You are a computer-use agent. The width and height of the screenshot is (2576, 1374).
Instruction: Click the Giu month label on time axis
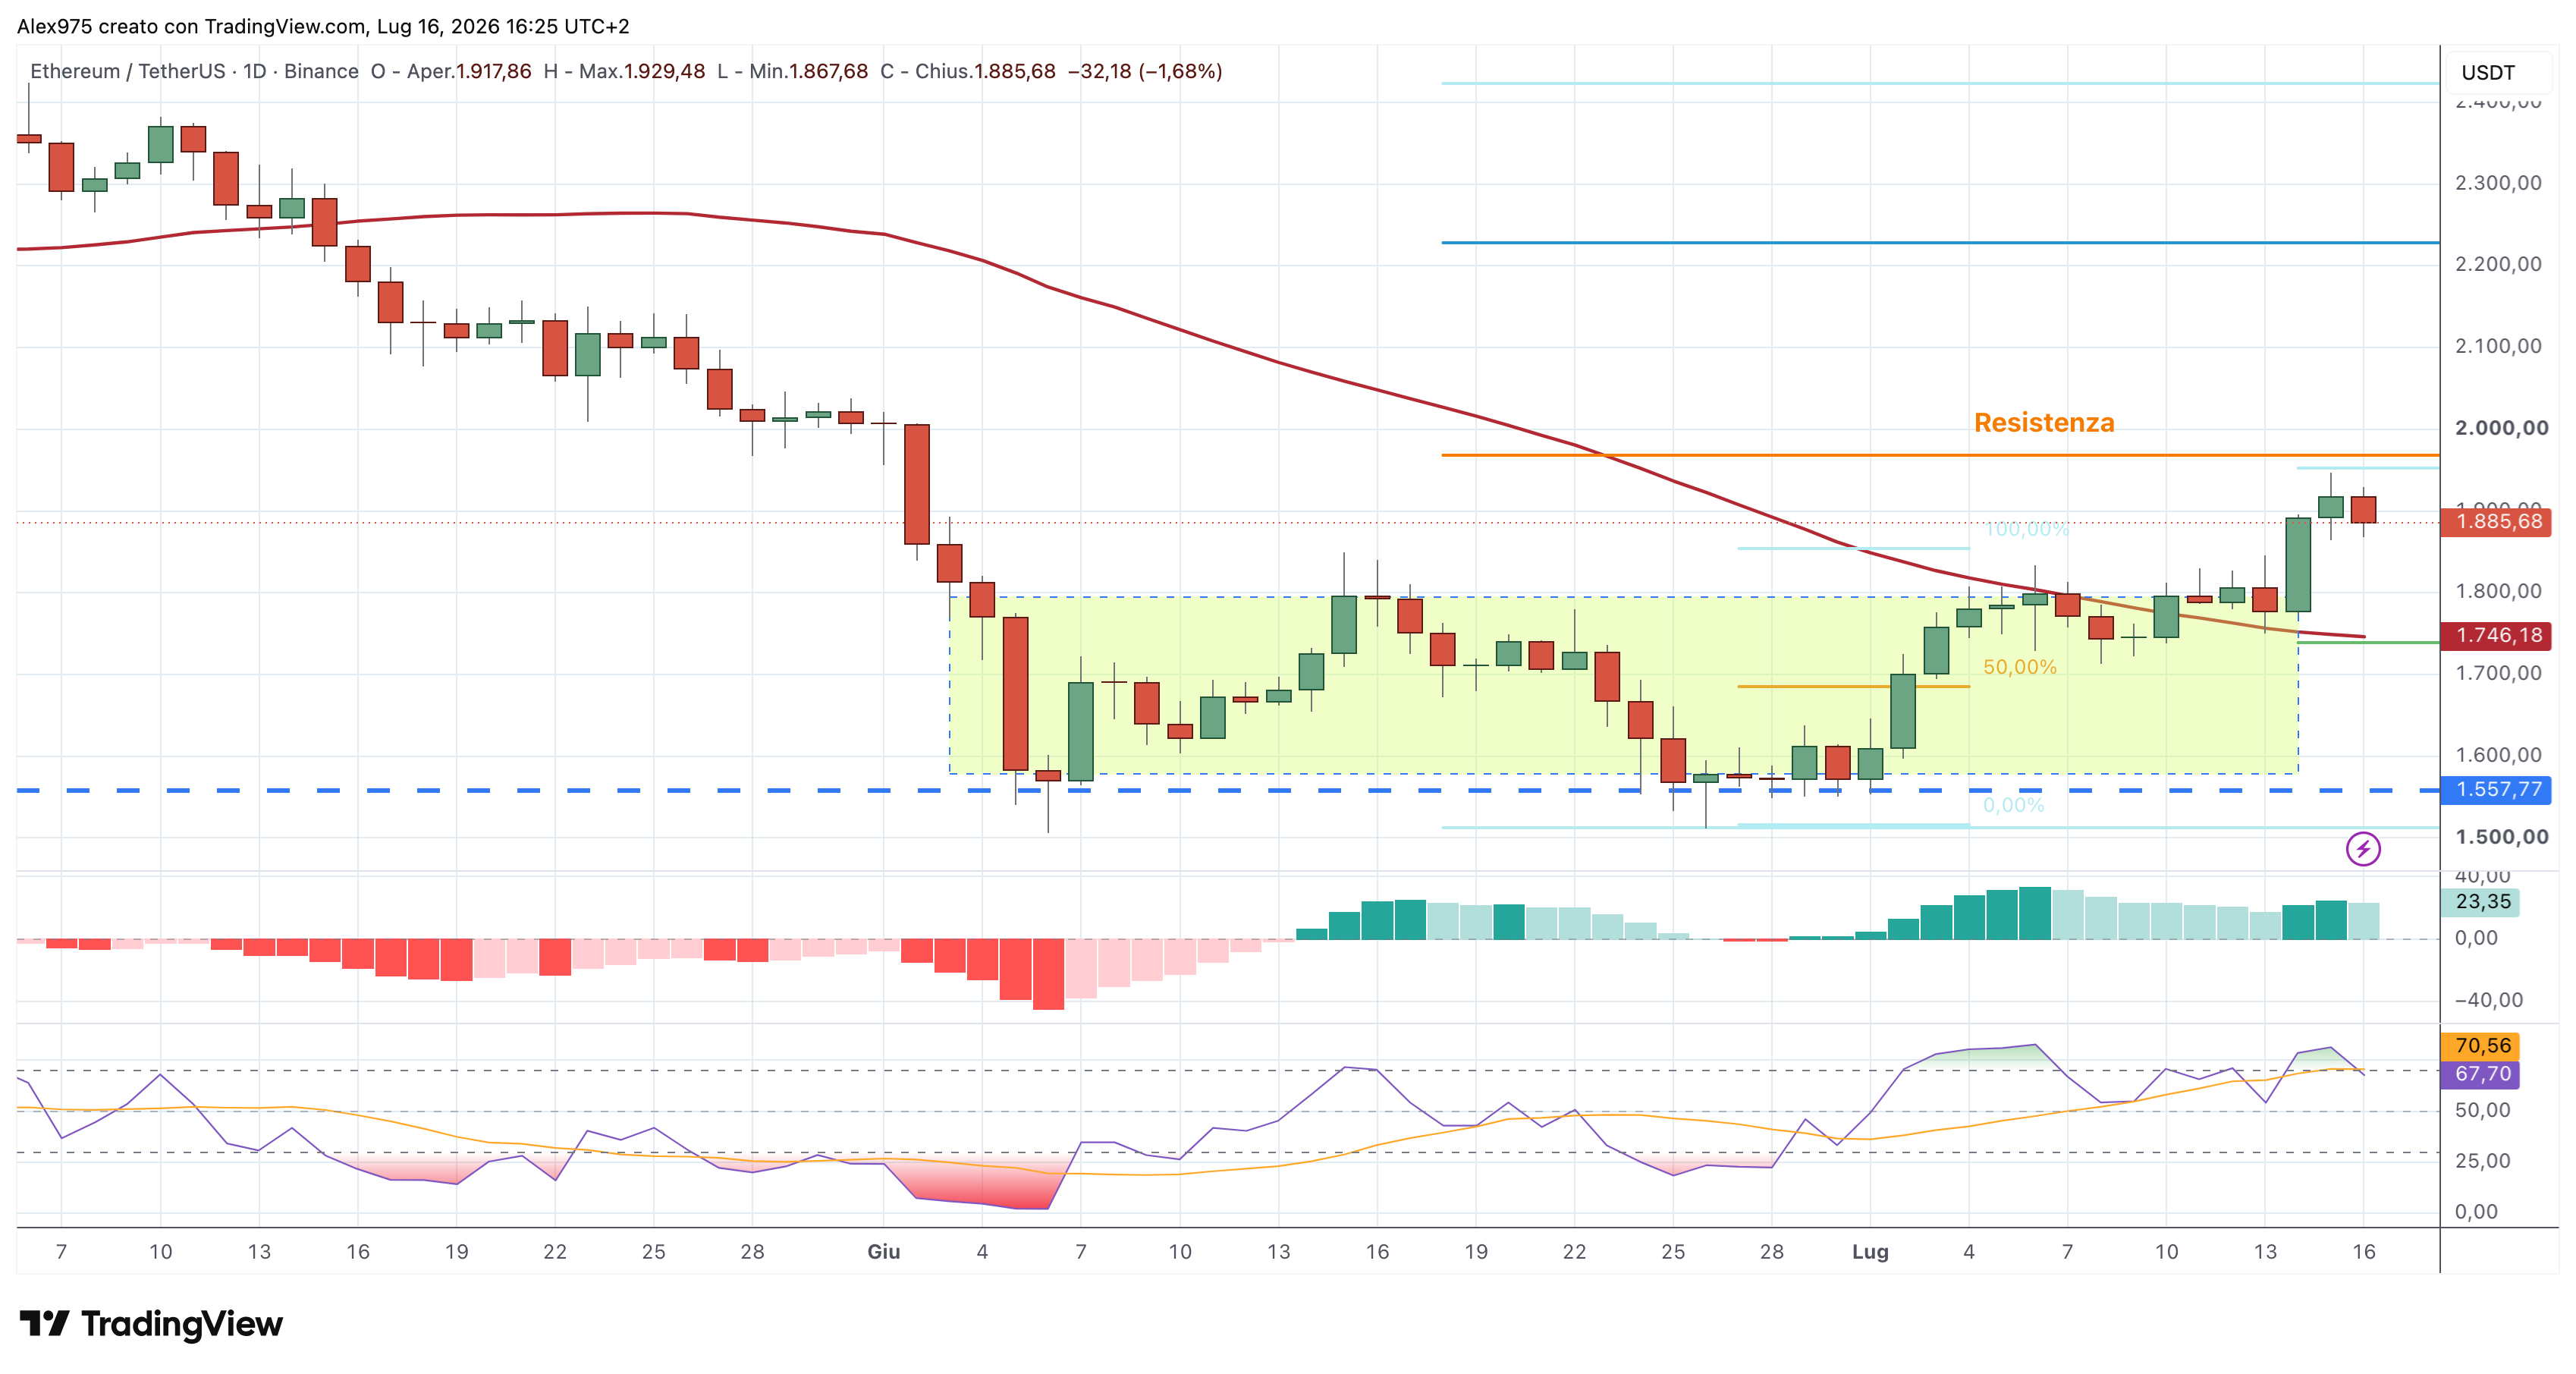(884, 1251)
